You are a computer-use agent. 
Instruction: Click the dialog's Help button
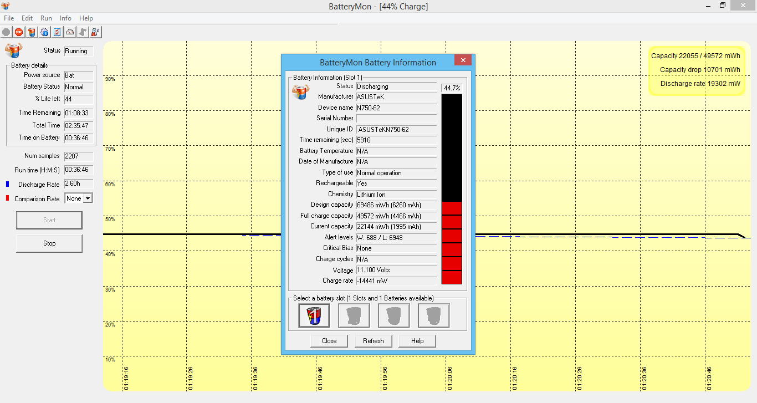pos(417,341)
